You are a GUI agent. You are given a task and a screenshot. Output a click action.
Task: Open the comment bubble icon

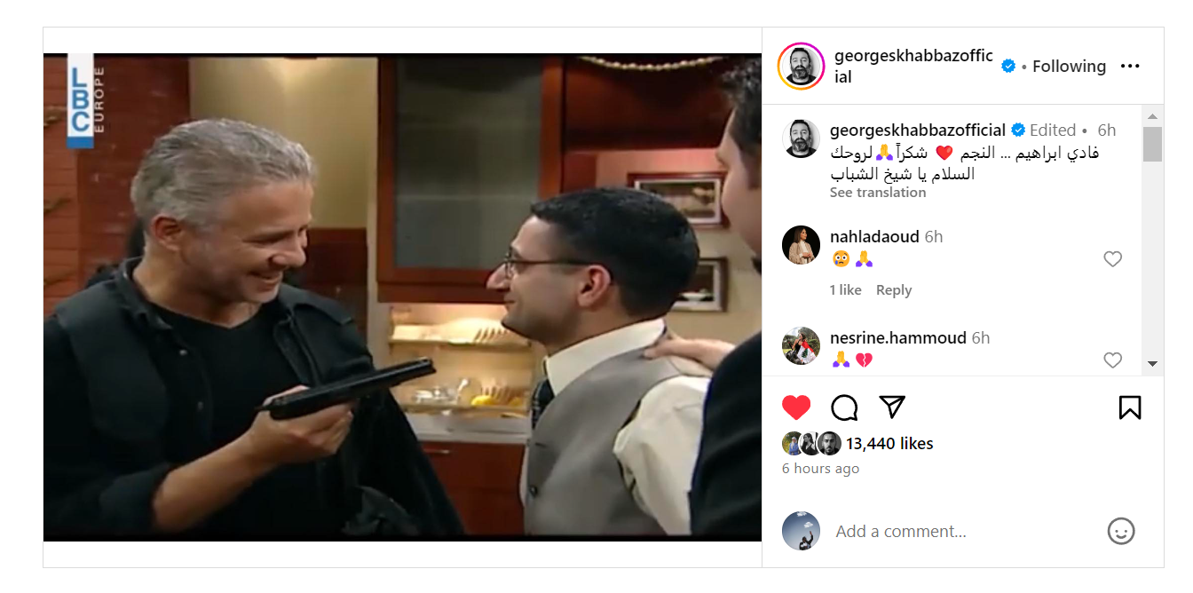click(844, 407)
